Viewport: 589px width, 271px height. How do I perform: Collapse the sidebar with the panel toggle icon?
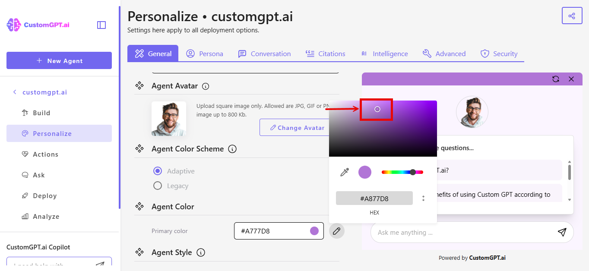point(101,25)
